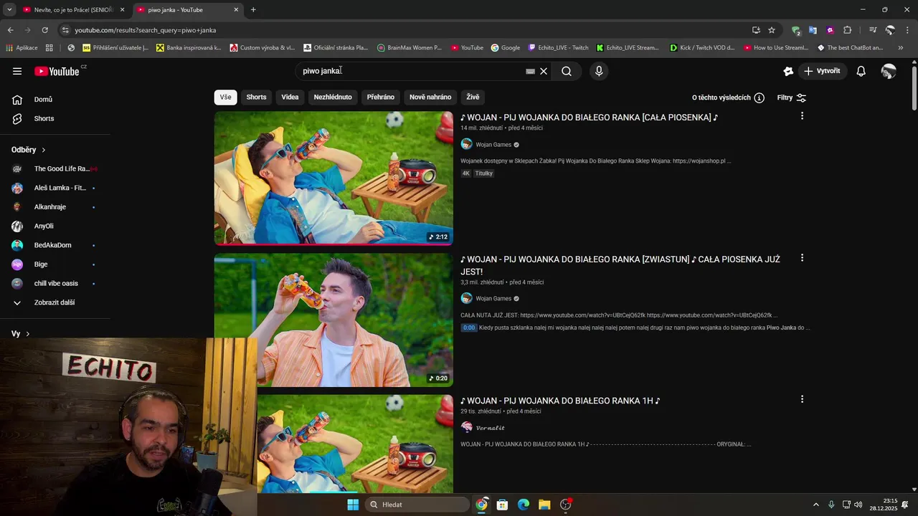Screen dimensions: 918x516
Task: Select the Vše filter chip
Action: 225,97
